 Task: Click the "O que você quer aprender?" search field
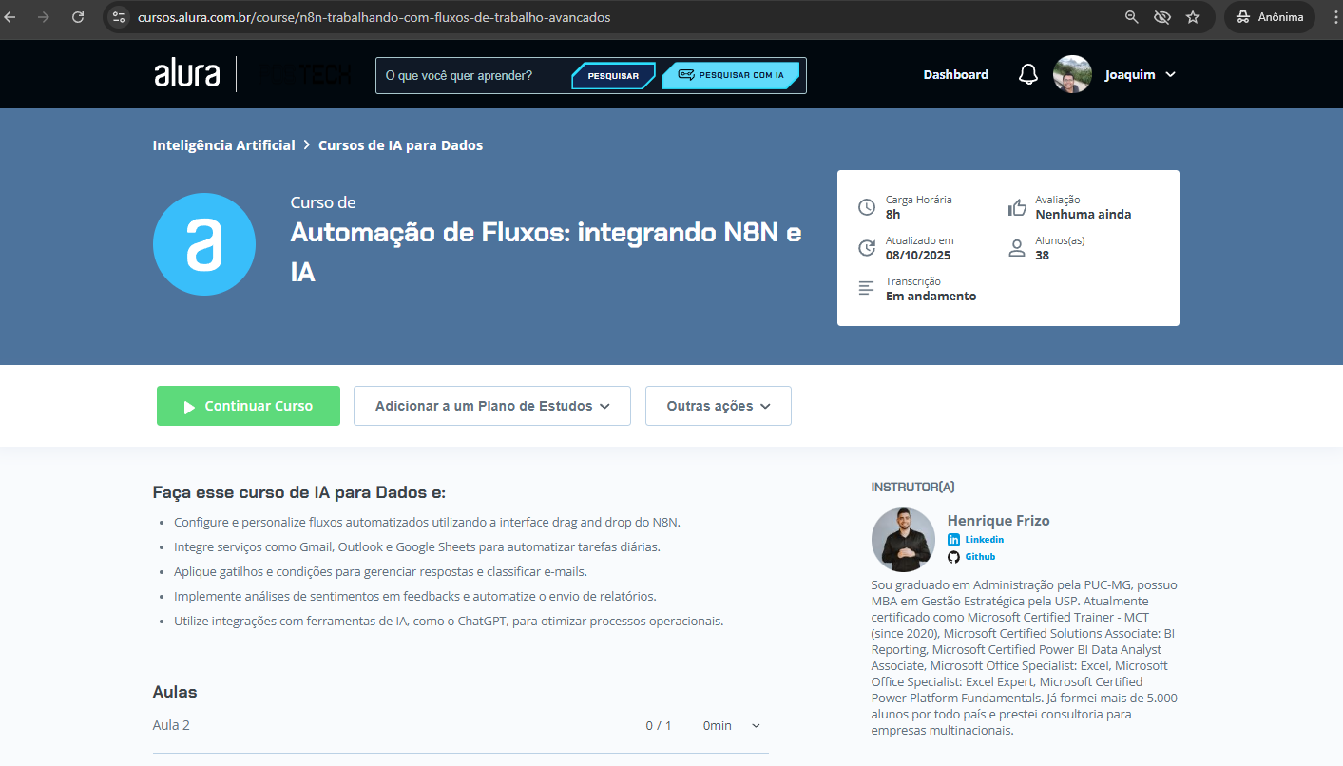[472, 76]
